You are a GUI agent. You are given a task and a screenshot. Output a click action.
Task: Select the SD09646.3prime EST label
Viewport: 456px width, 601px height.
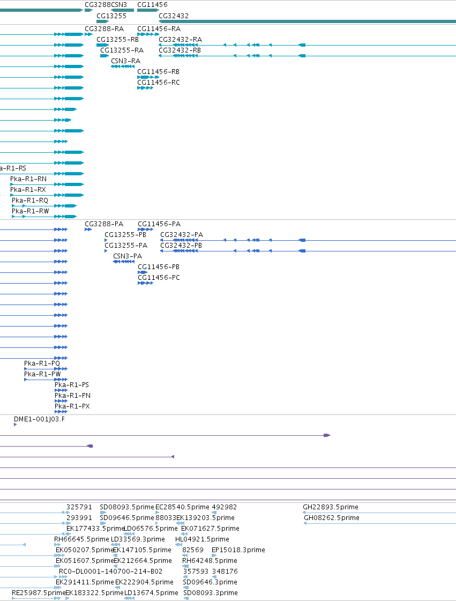point(210,582)
